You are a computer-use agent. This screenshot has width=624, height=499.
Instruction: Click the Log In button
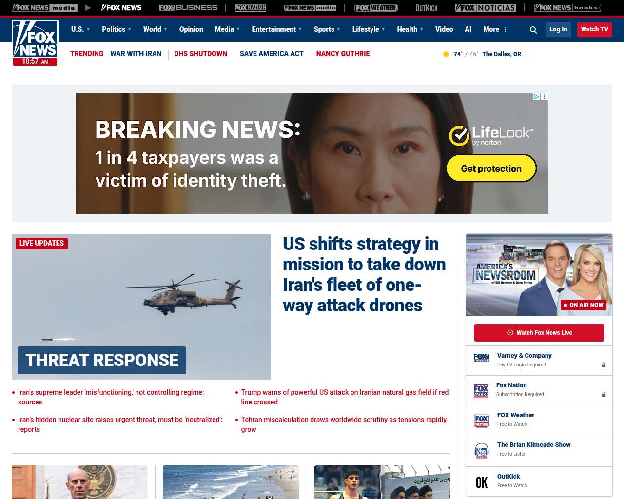558,29
